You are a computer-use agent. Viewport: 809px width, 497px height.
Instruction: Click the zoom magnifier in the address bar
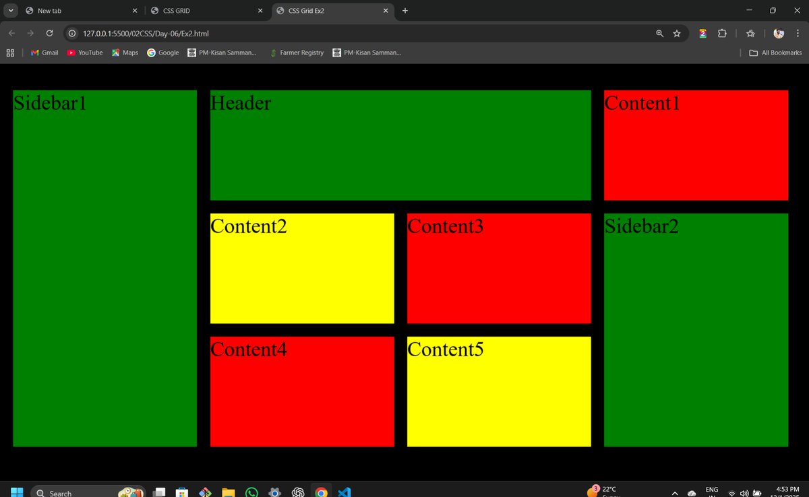[x=659, y=33]
